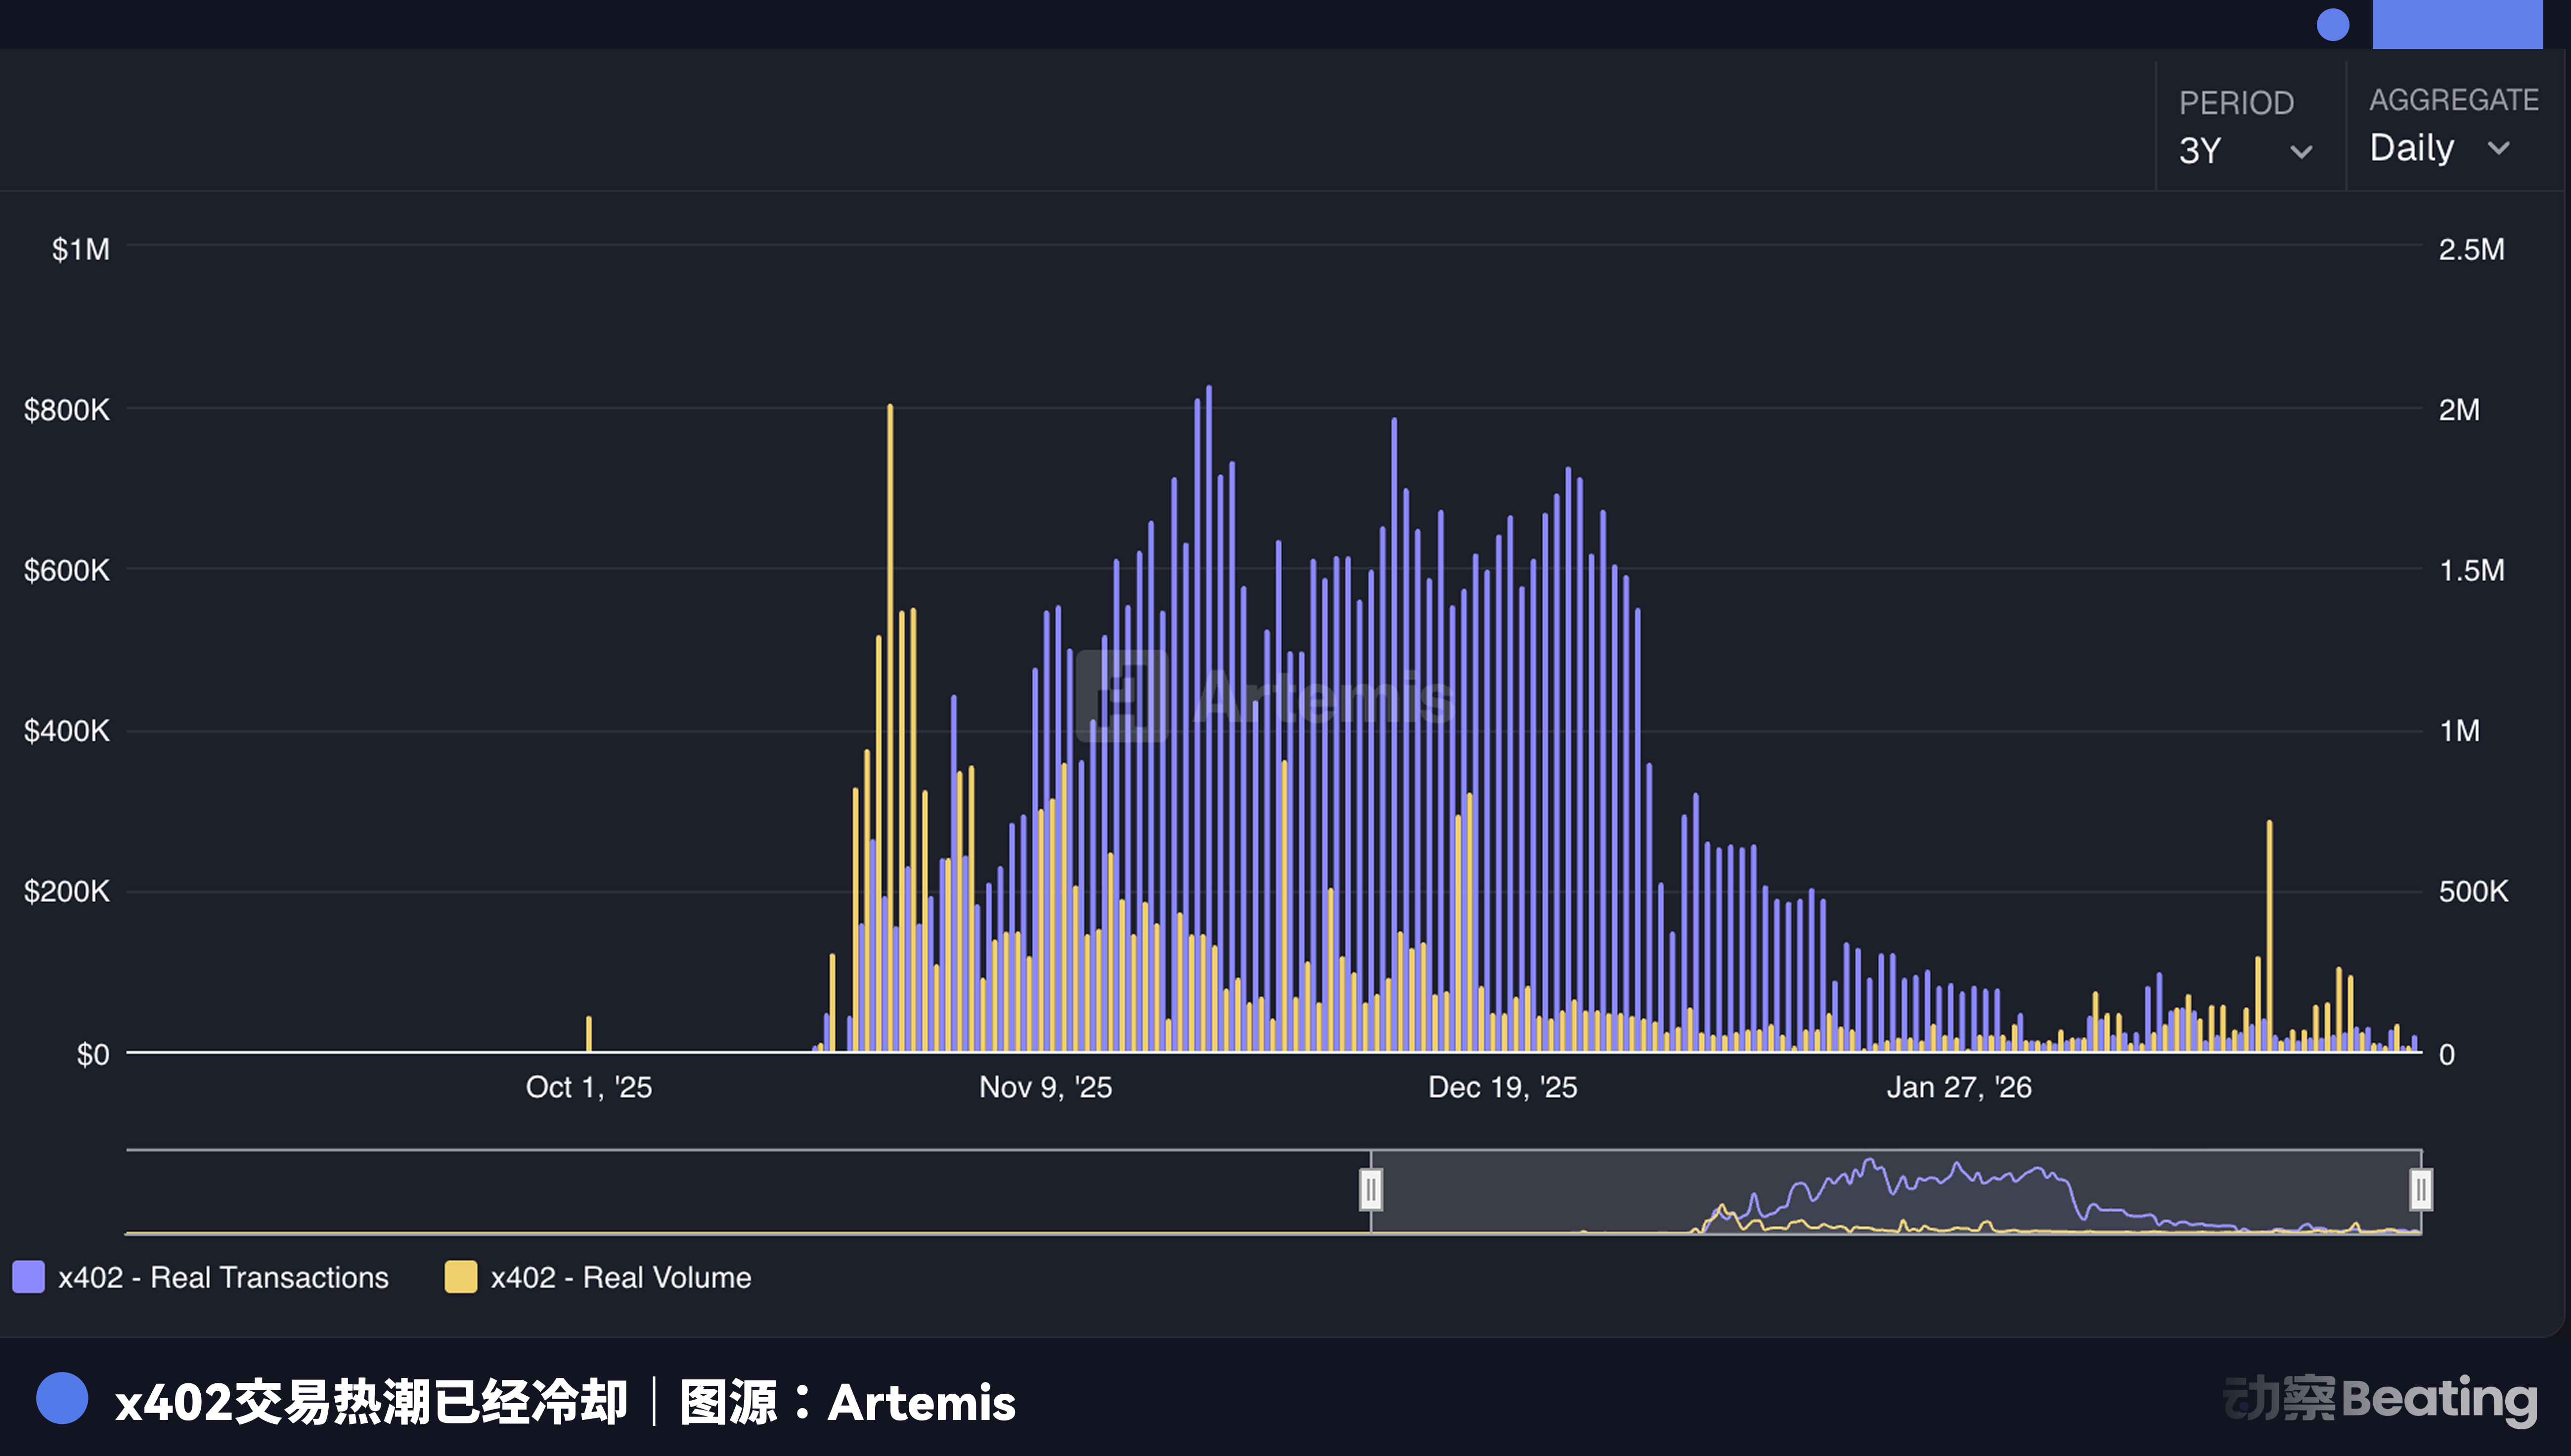2571x1456 pixels.
Task: Click the right range selector handle
Action: tap(2420, 1190)
